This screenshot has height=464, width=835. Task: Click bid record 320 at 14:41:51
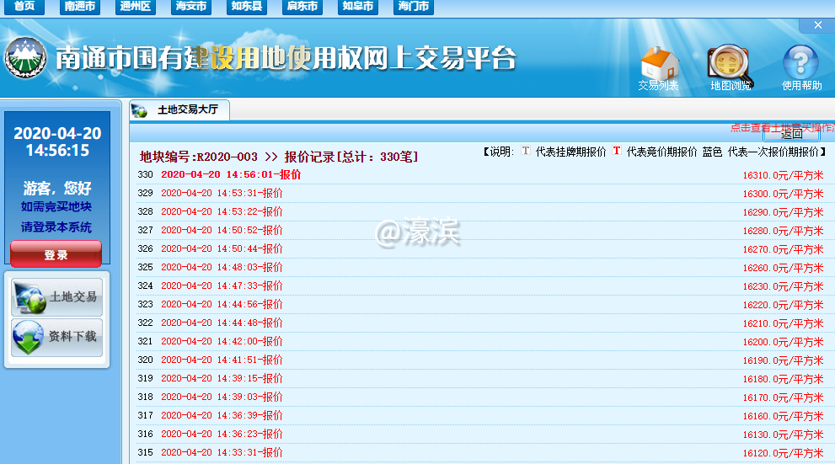(222, 360)
